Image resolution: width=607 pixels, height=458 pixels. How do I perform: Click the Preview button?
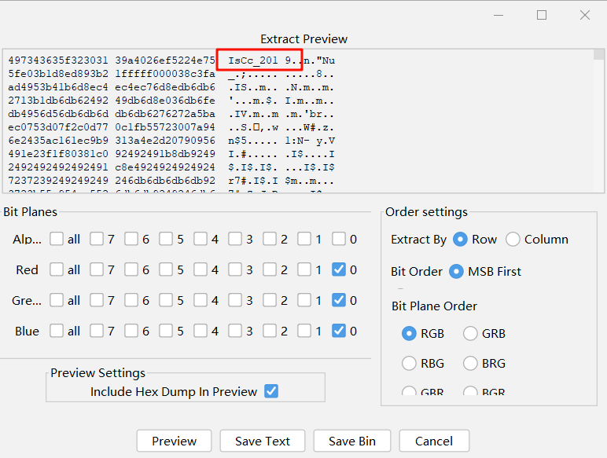pos(175,441)
